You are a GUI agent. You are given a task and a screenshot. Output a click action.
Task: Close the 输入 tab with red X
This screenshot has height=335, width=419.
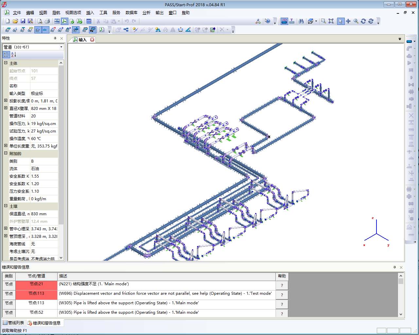[x=92, y=40]
